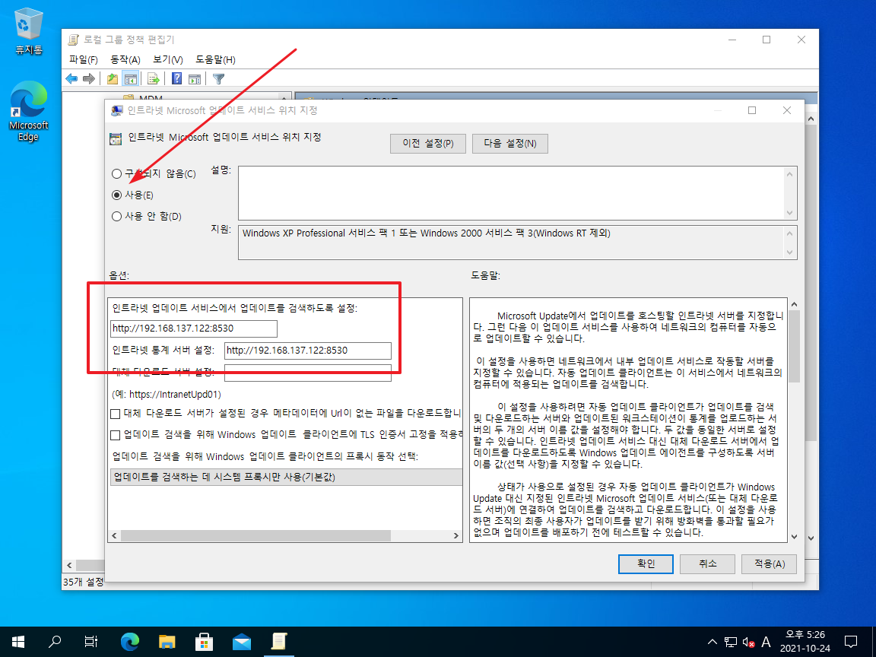Viewport: 876px width, 657px height.
Task: Click the policy setting icon beside dialog heading
Action: click(115, 138)
